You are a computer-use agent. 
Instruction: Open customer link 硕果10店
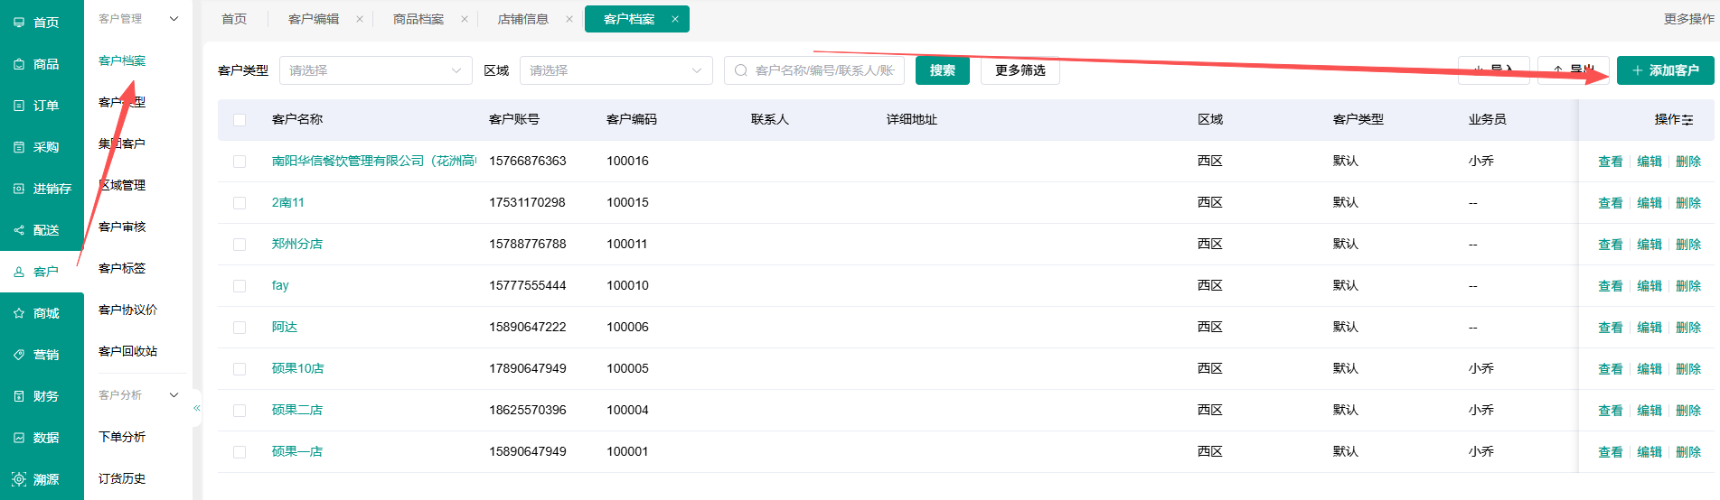pos(298,368)
